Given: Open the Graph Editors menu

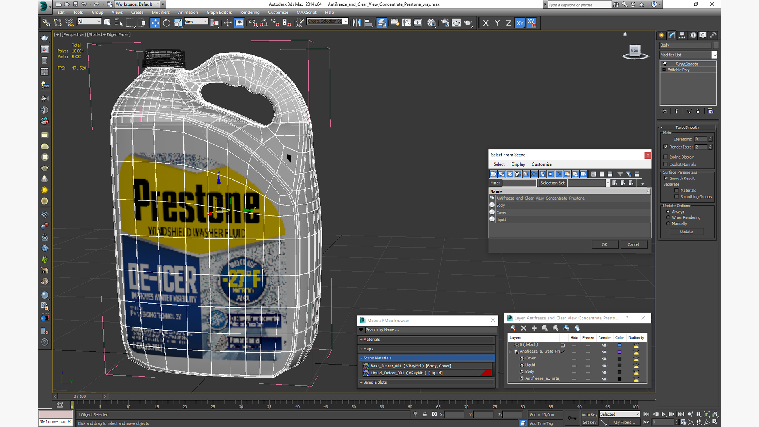Looking at the screenshot, I should pyautogui.click(x=219, y=12).
